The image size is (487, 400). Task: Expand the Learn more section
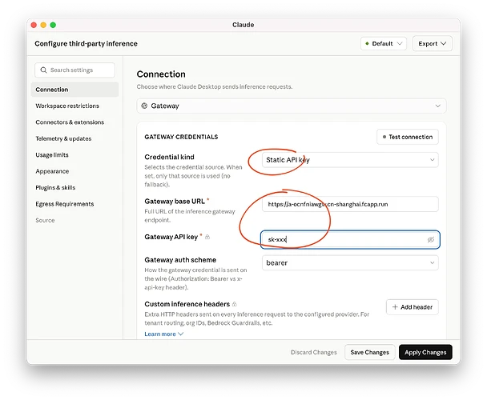coord(163,334)
